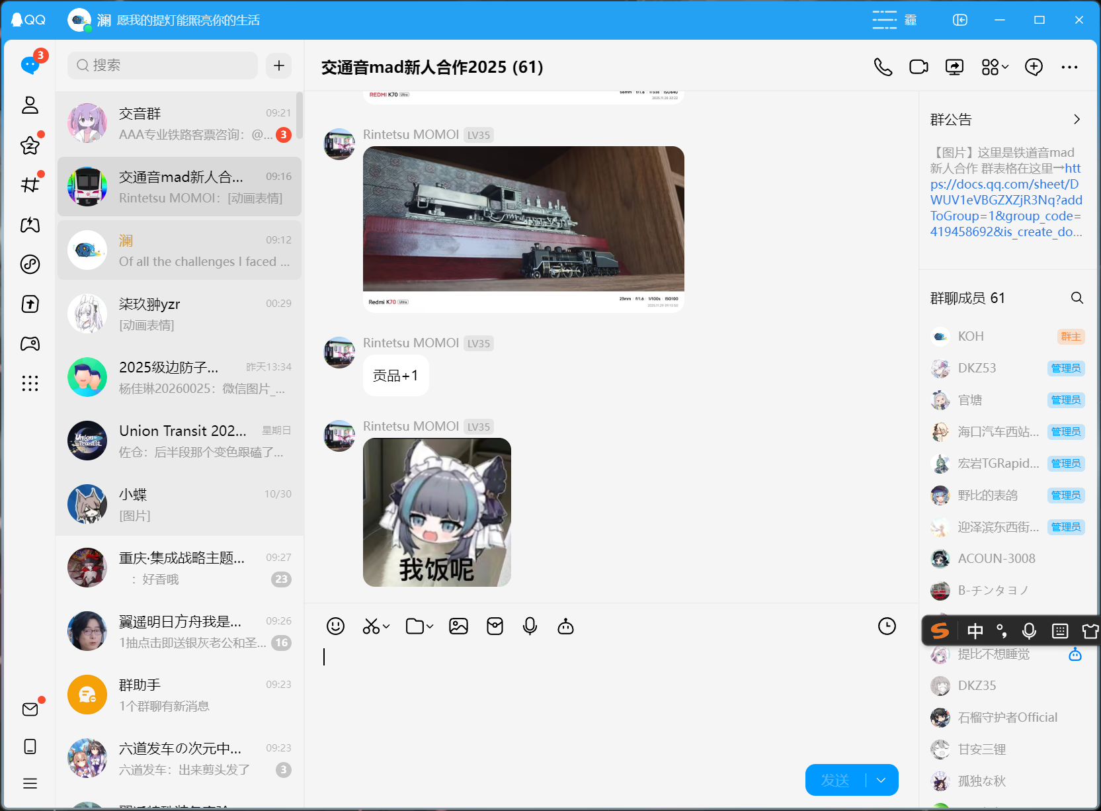Click the search input field

click(x=163, y=65)
